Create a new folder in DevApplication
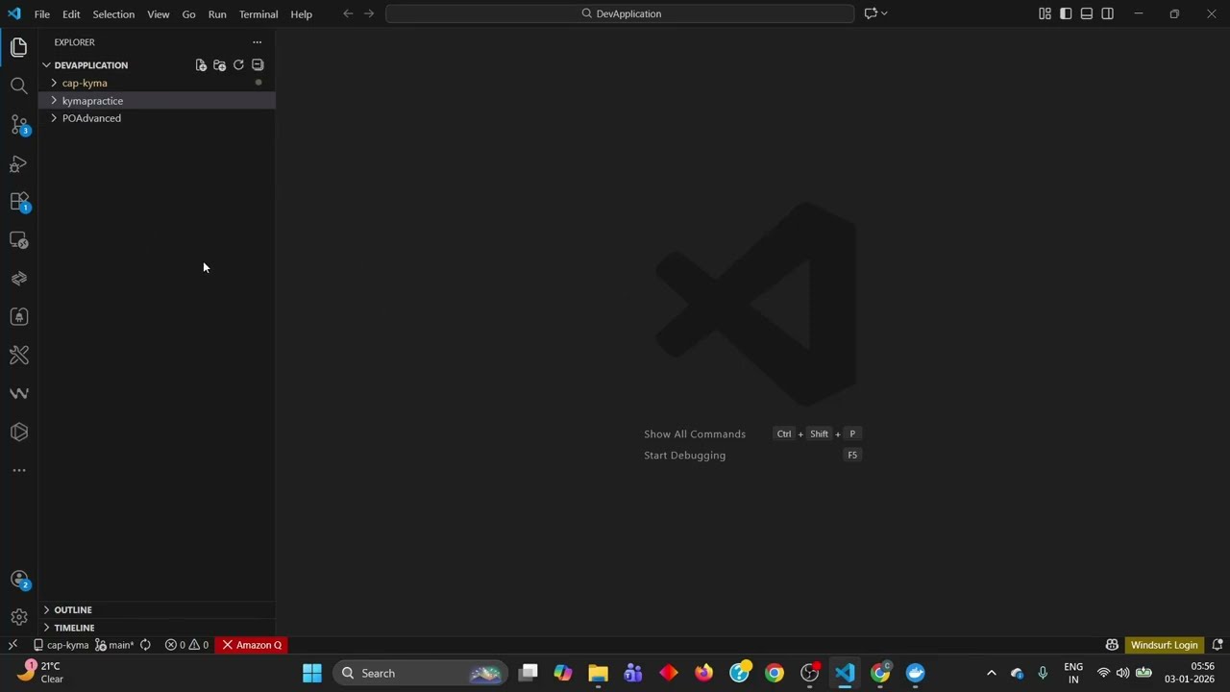Viewport: 1230px width, 692px height. click(219, 65)
